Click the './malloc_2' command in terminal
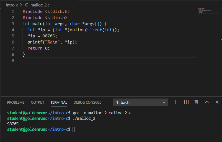The height and width of the screenshot is (142, 222). [84, 118]
